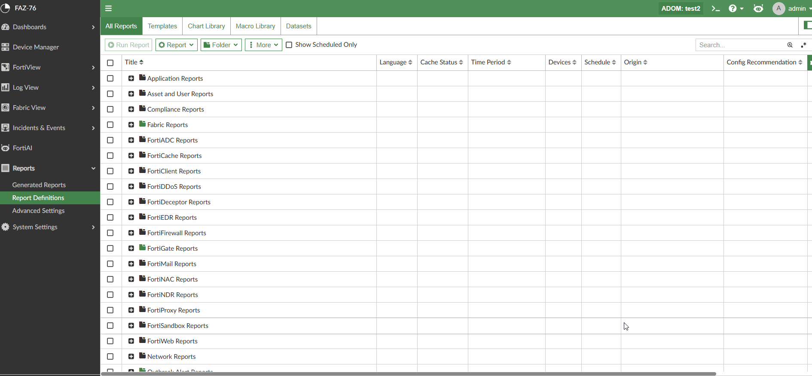The width and height of the screenshot is (812, 376).
Task: Check the Compliance Reports row checkbox
Action: pos(110,109)
